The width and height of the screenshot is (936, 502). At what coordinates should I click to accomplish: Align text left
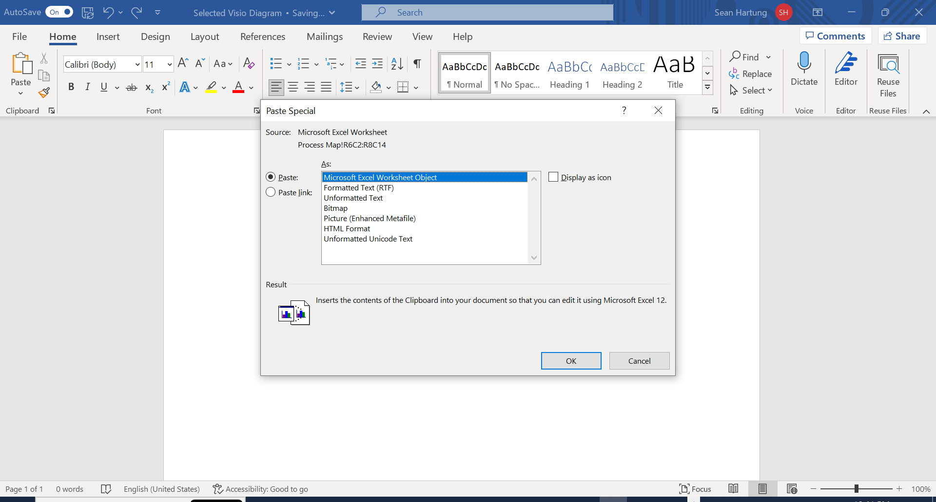pyautogui.click(x=276, y=87)
